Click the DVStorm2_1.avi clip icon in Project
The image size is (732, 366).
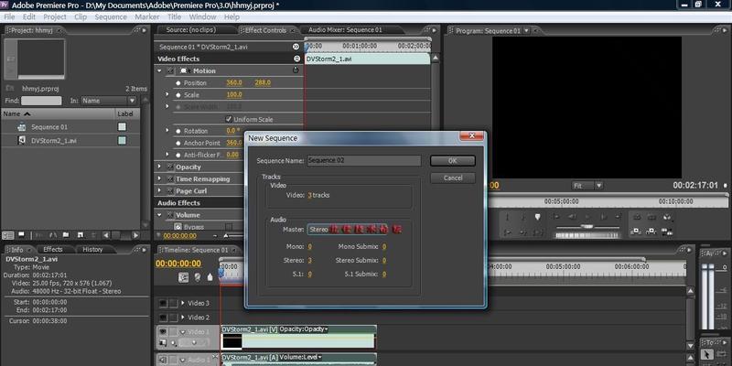click(21, 140)
